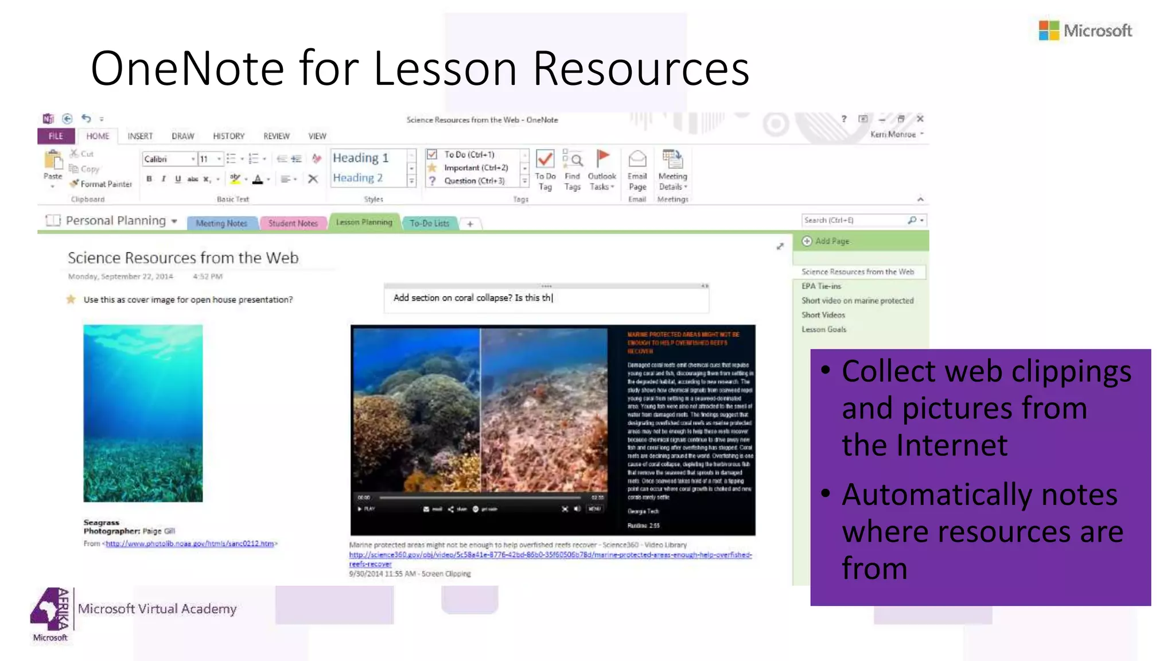Click the numbered list icon
This screenshot has width=1175, height=661.
[253, 158]
